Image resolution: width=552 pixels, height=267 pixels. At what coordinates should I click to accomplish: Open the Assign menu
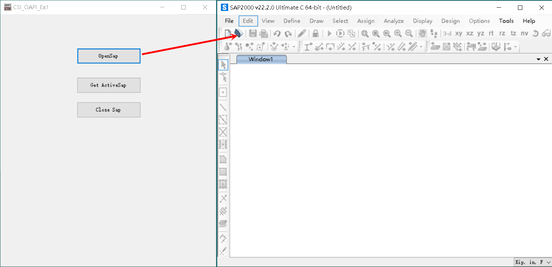pos(366,21)
